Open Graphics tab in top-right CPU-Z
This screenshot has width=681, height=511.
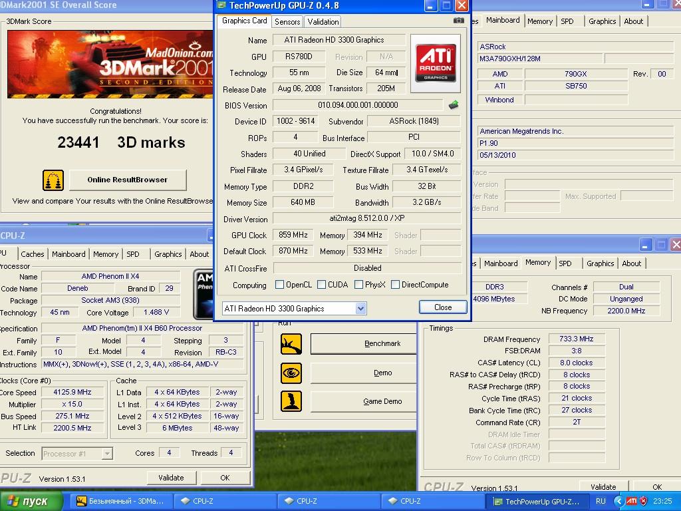click(x=603, y=21)
